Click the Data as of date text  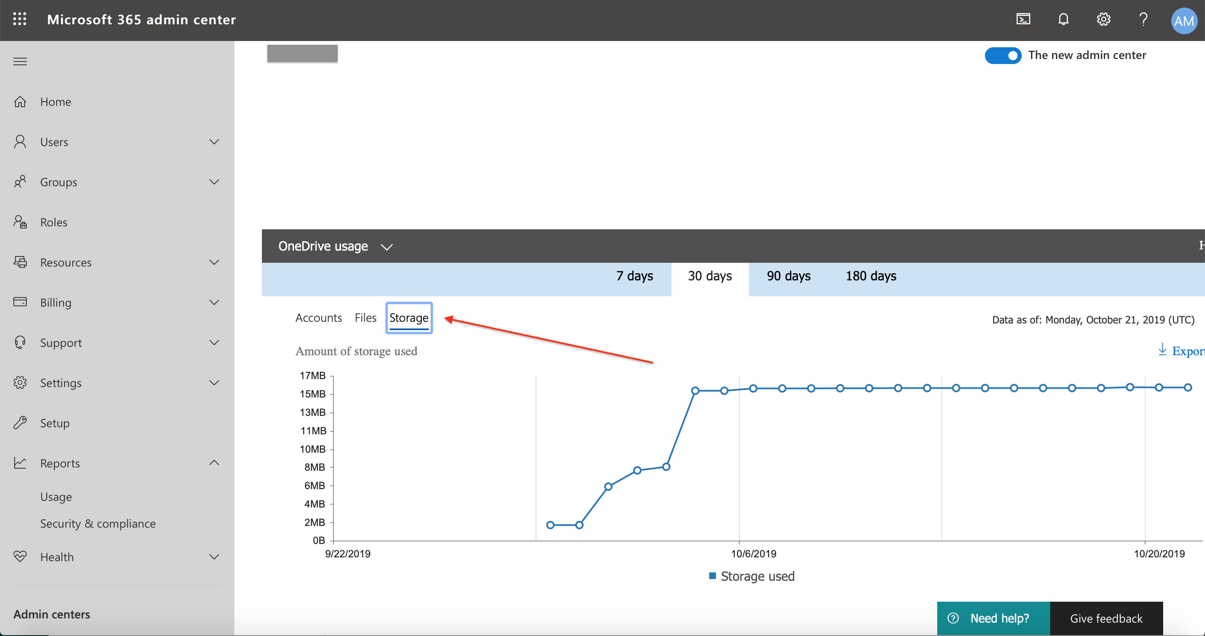[1093, 320]
